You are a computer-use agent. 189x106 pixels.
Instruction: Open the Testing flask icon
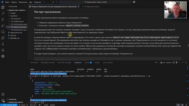pos(3,44)
